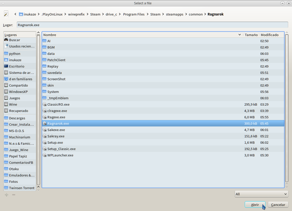This screenshot has height=211, width=292.
Task: Select the Replay folder row
Action: [163, 66]
